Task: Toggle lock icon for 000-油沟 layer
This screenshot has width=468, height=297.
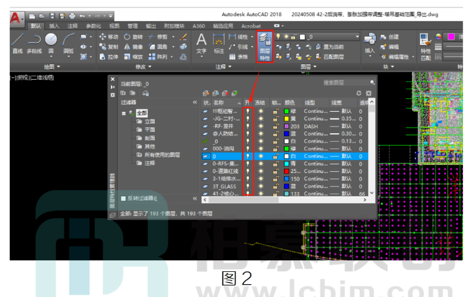Action: click(x=276, y=148)
